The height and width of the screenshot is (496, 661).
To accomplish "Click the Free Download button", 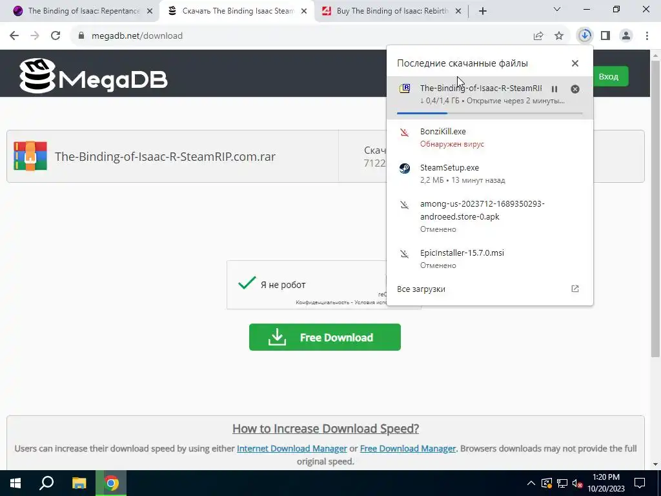I will 325,337.
